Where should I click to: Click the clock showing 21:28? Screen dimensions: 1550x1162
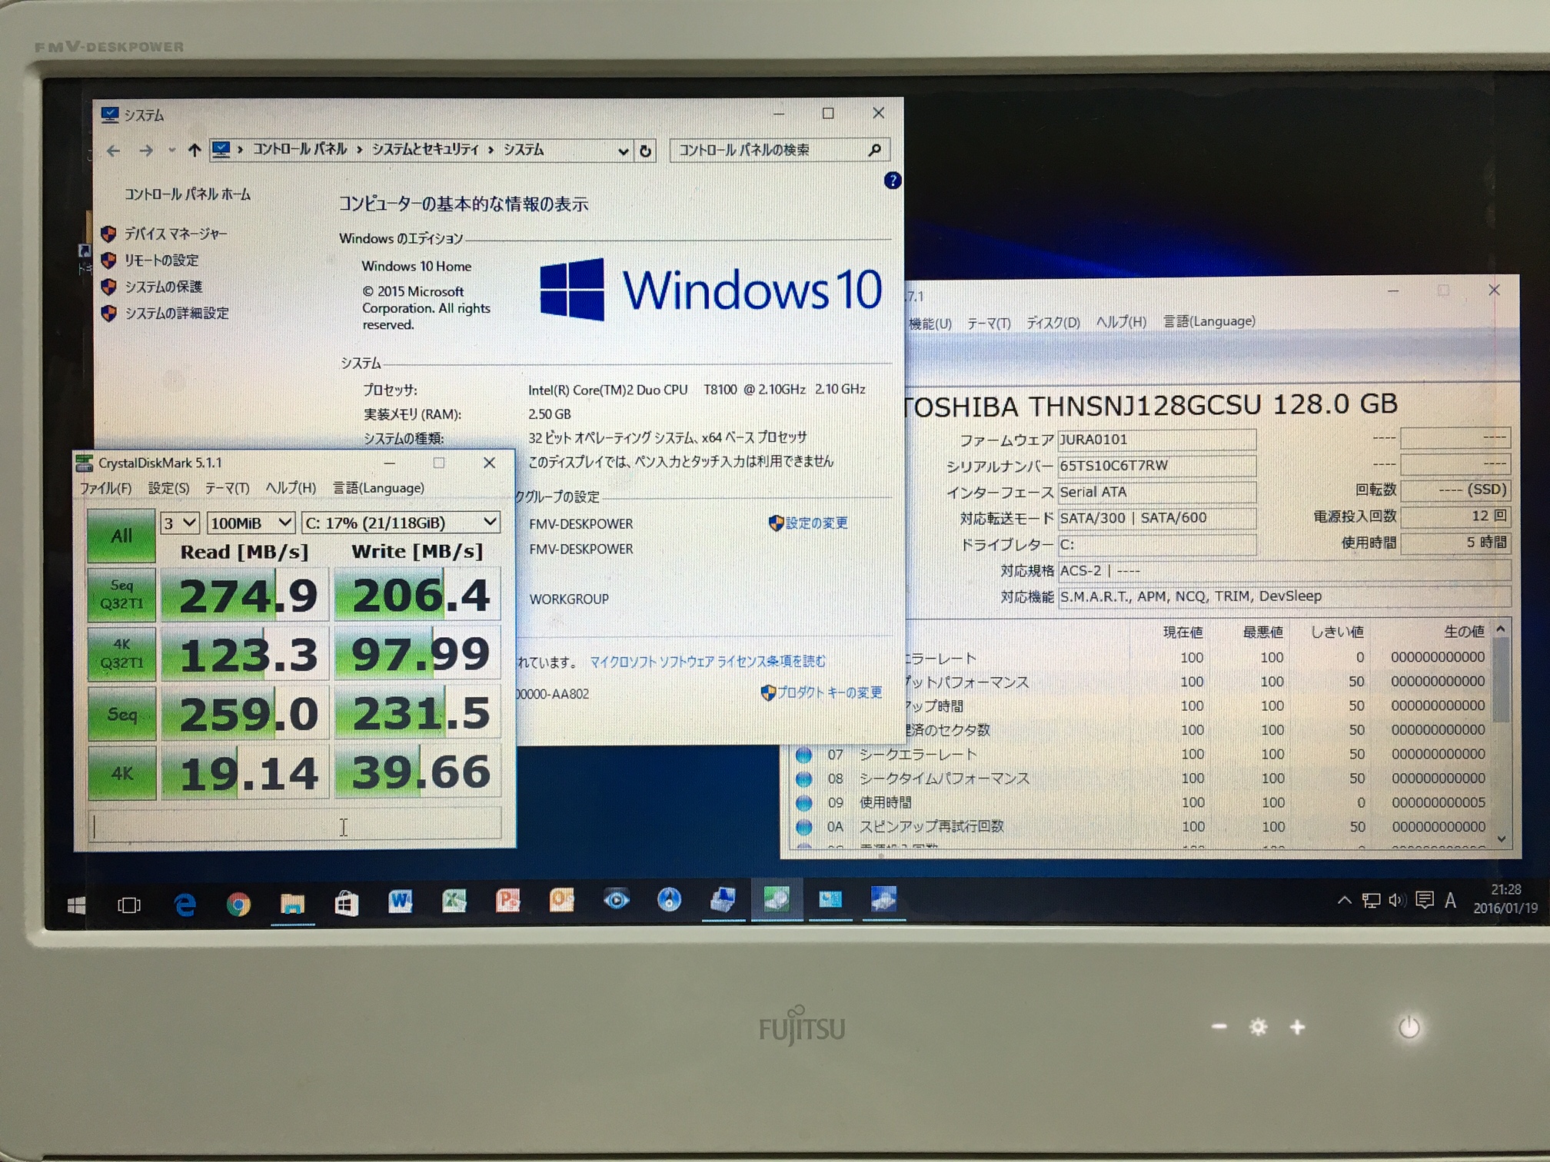click(1505, 898)
